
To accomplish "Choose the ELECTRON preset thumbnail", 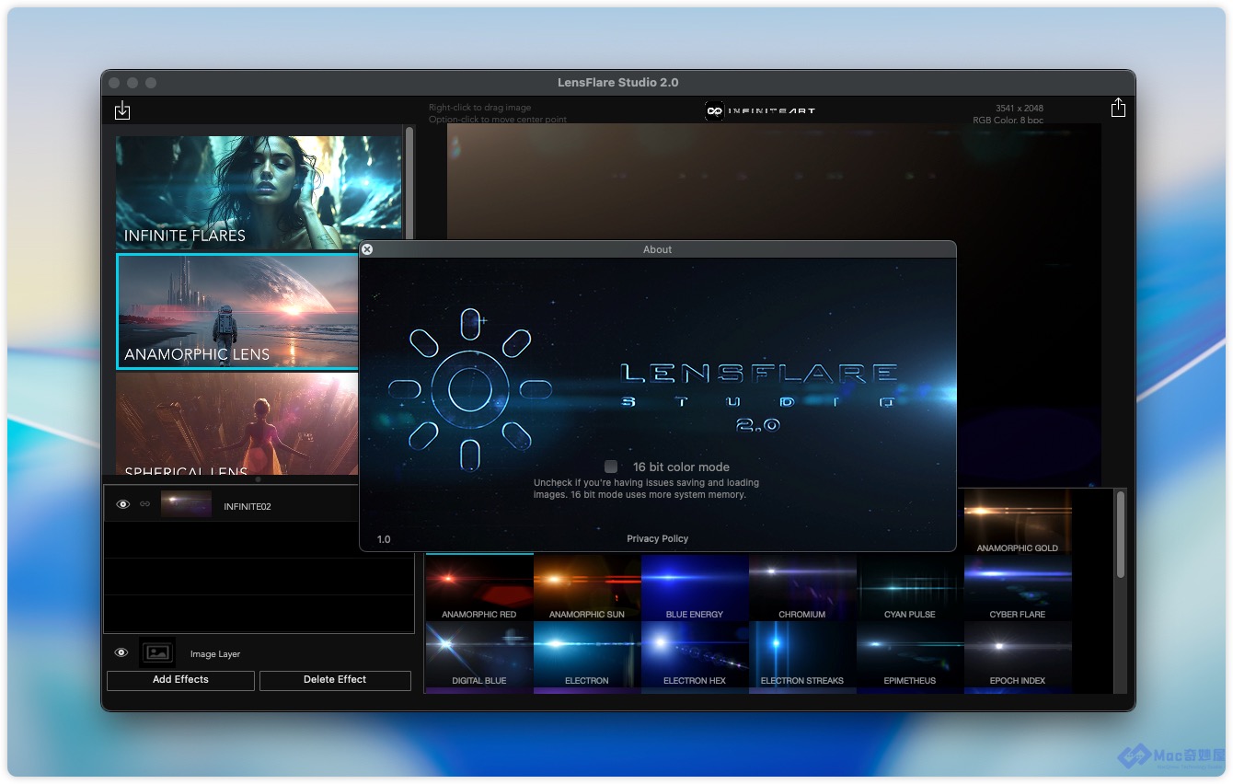I will pyautogui.click(x=587, y=653).
